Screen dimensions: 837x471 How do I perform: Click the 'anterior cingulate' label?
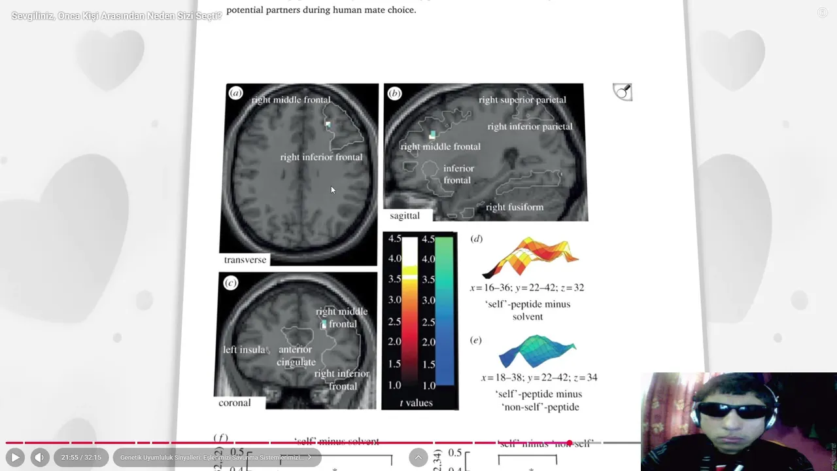tap(296, 356)
